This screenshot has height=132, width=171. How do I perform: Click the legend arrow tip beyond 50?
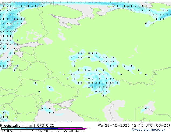click(85, 128)
